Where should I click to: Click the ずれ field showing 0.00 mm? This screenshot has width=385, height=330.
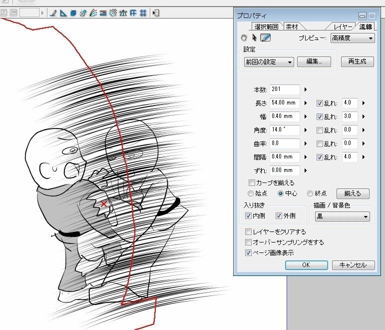[285, 170]
